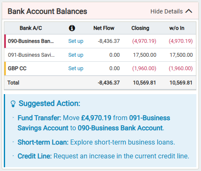Select the 090-Business Ban... account row
The height and width of the screenshot is (171, 201).
coord(100,41)
